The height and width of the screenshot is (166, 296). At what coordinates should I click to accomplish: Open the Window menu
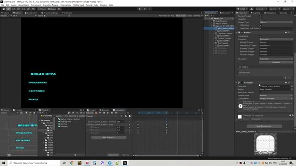[x=103, y=5]
